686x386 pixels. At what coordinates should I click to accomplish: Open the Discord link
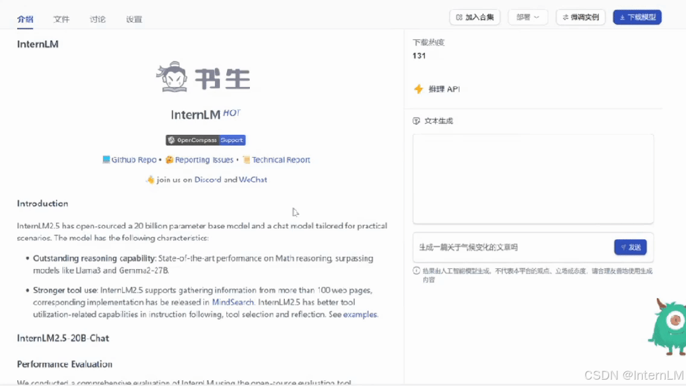click(208, 179)
